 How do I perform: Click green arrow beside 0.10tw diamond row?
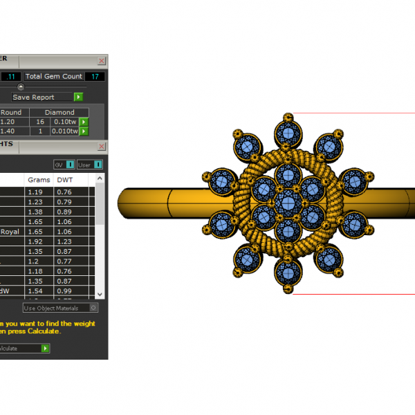click(84, 122)
